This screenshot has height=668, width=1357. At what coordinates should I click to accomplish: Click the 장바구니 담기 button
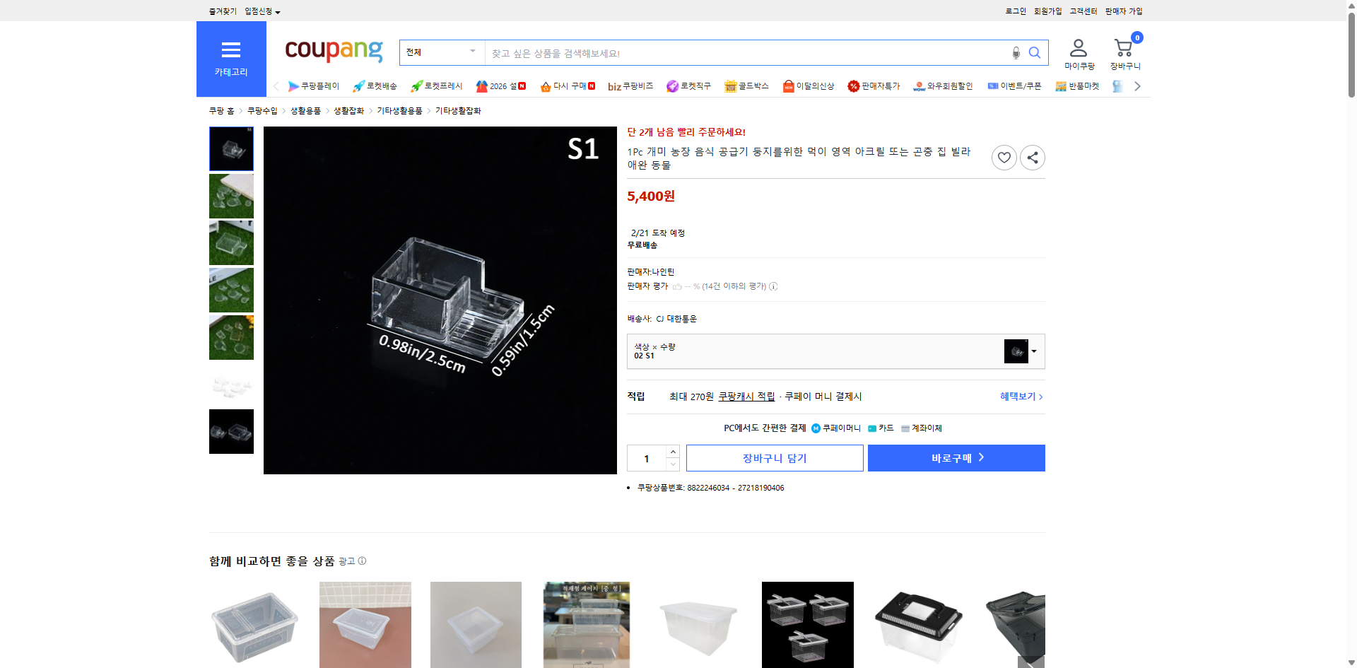pos(774,457)
